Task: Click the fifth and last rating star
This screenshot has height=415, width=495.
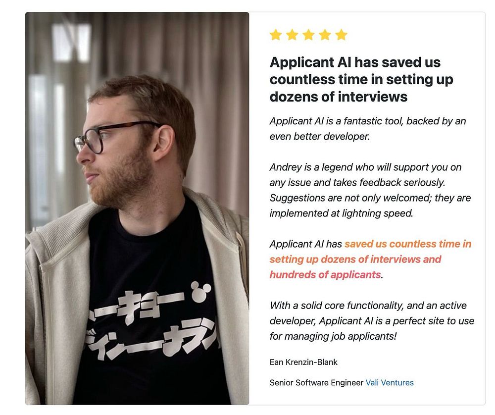Action: click(341, 35)
